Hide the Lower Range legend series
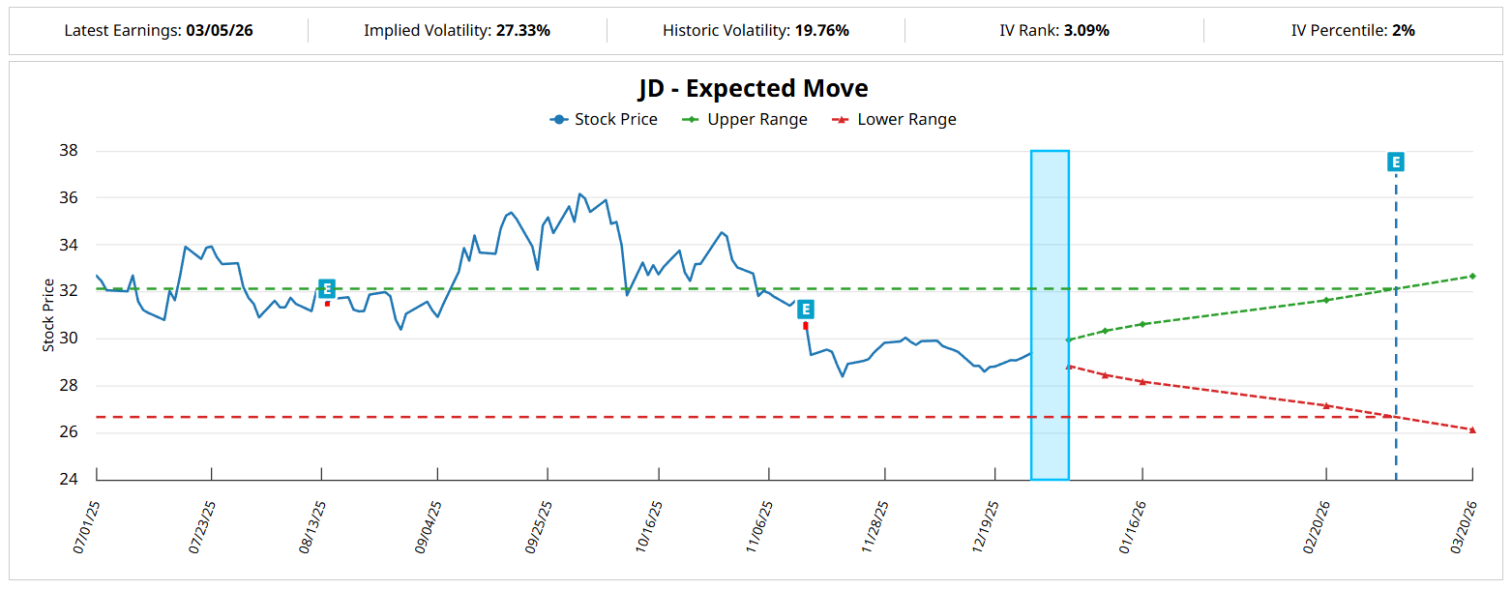Viewport: 1512px width, 591px height. pyautogui.click(x=894, y=120)
